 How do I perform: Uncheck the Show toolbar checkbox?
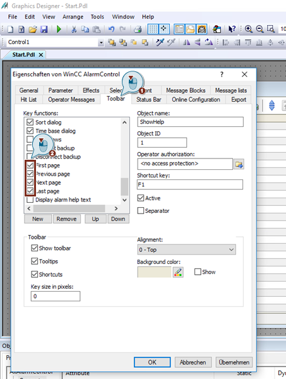(35, 248)
